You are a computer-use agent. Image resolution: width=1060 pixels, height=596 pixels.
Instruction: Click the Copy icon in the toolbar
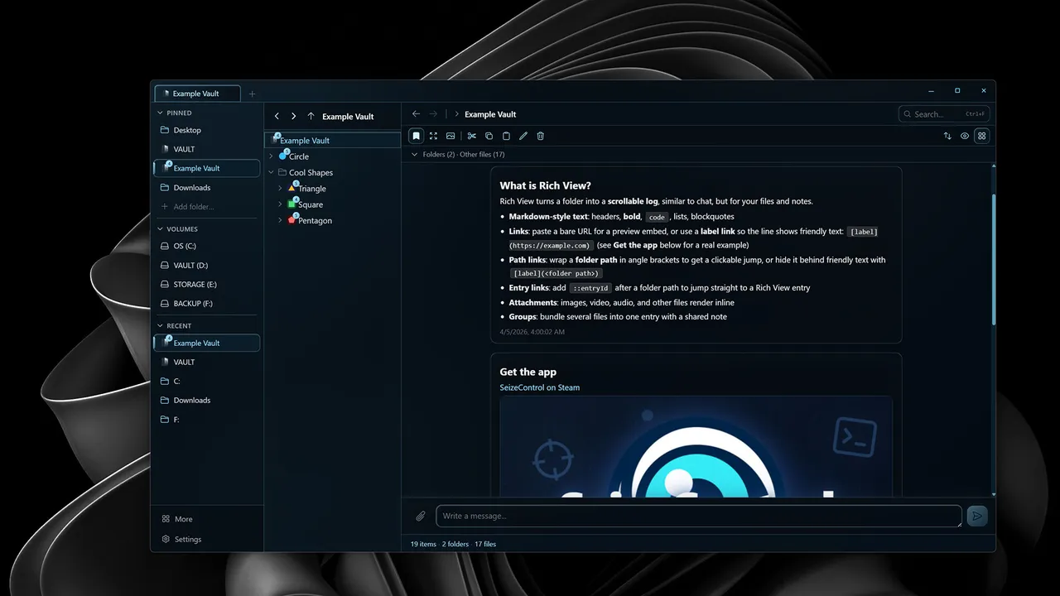tap(489, 136)
